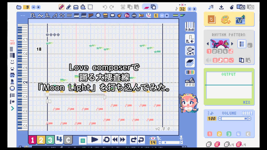Viewport: 267px width, 150px height.
Task: Click the scissors cut icon
Action: point(123,7)
